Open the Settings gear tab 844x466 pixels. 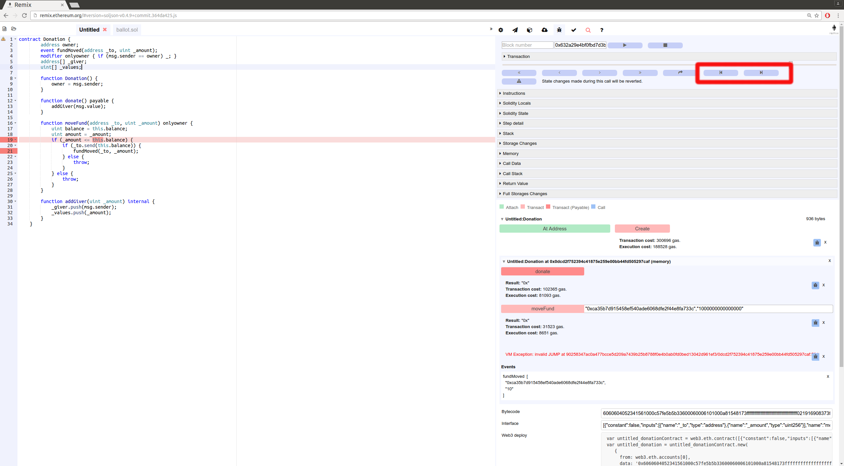click(500, 30)
